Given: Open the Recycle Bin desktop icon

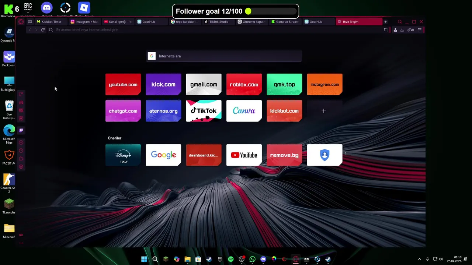Looking at the screenshot, I should [9, 110].
